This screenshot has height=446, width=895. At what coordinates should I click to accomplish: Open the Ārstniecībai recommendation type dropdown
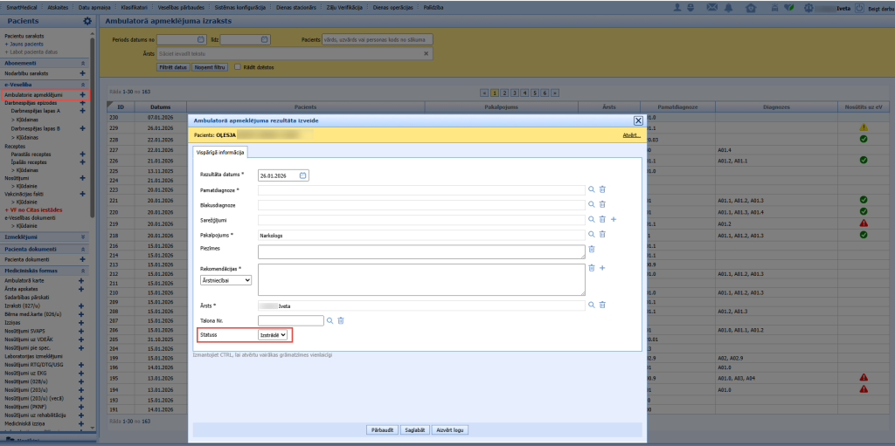[226, 280]
